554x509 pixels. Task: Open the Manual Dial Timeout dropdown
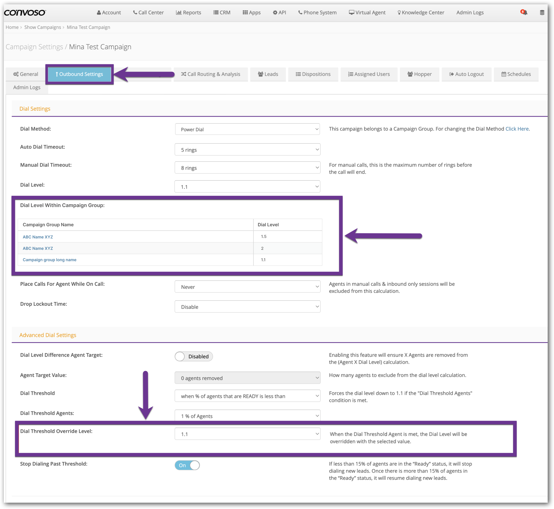point(247,168)
